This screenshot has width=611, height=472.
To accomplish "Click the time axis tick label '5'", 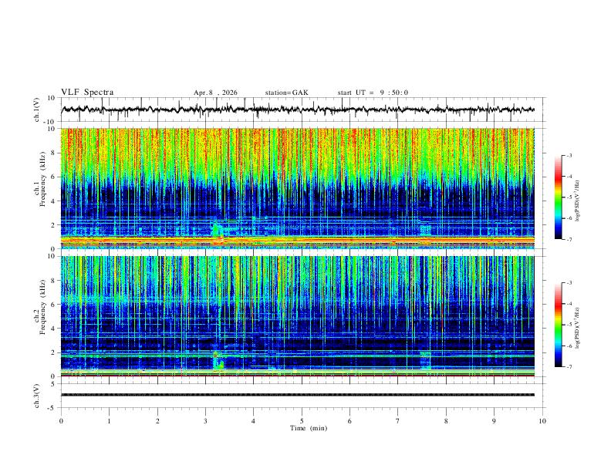I will tap(302, 421).
